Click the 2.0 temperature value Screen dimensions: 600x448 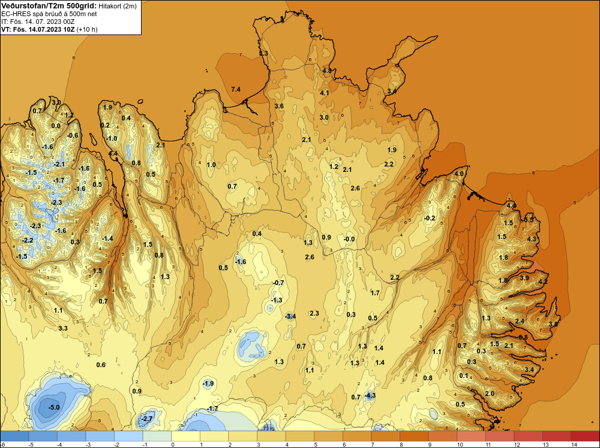[x=490, y=393]
